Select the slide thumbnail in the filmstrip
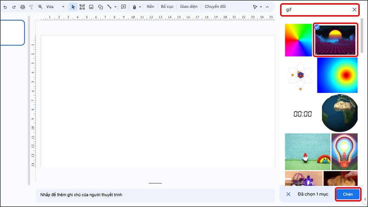Screen dimensions: 368x207 click(x=12, y=33)
